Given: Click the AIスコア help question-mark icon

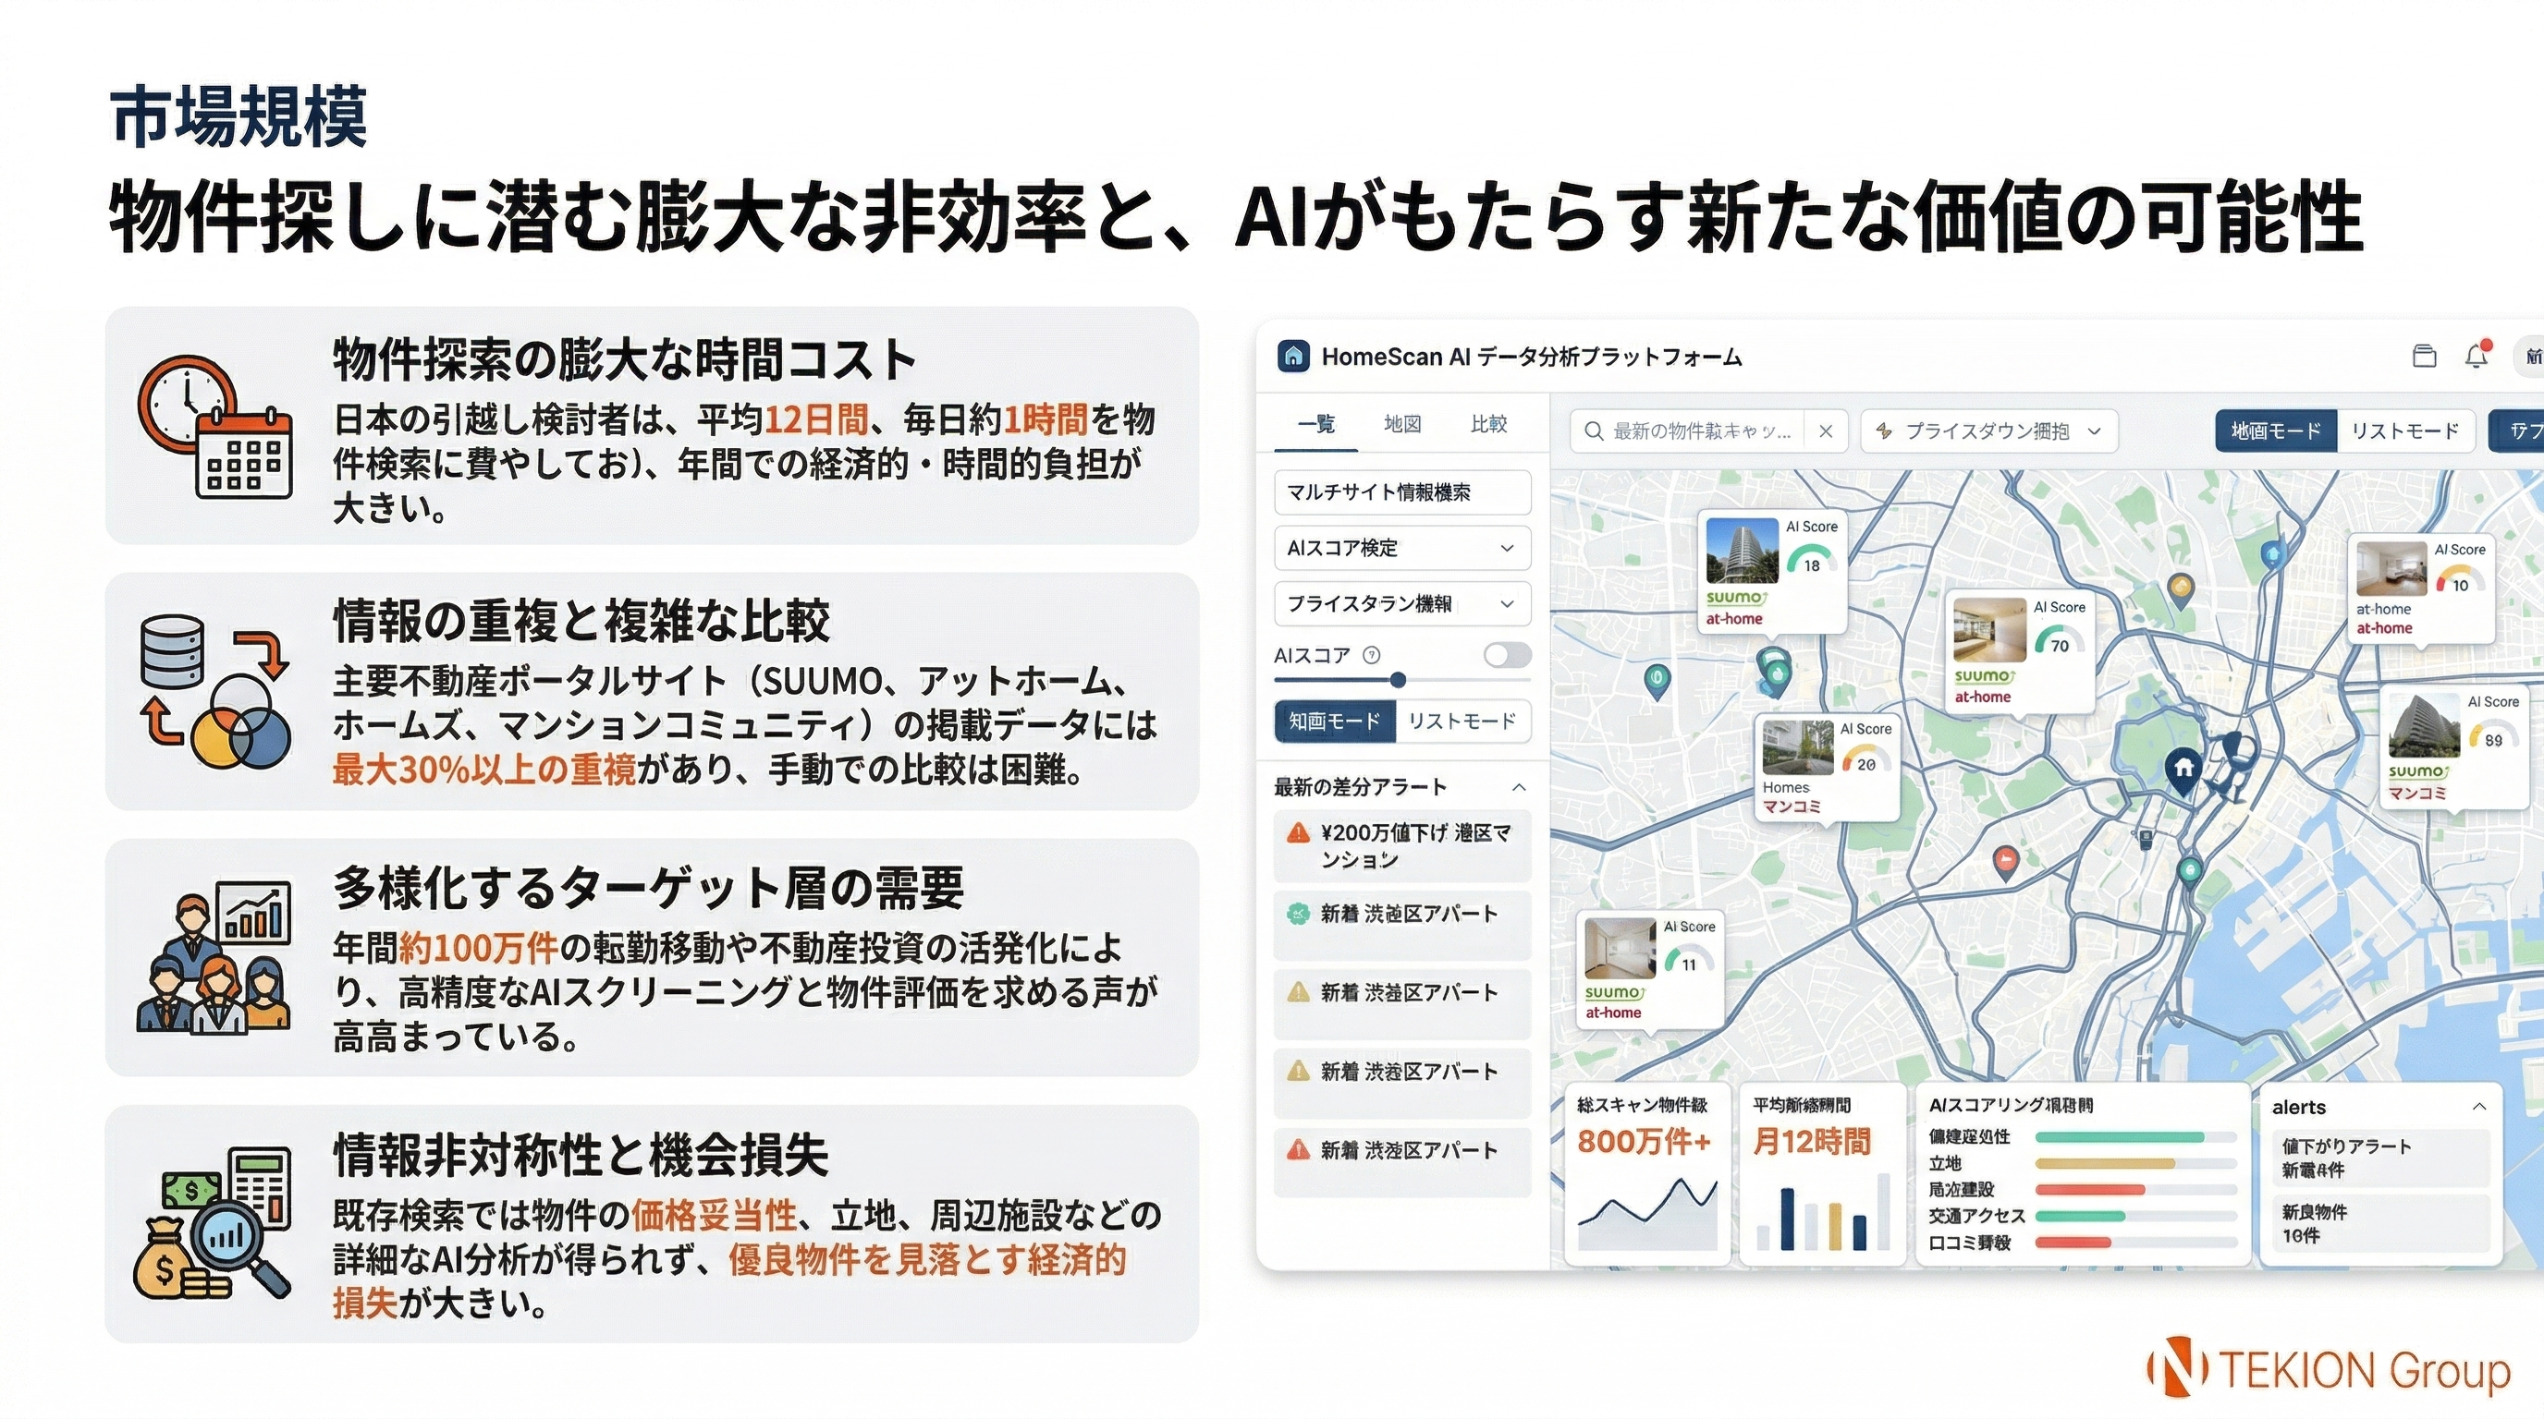Looking at the screenshot, I should [1372, 654].
